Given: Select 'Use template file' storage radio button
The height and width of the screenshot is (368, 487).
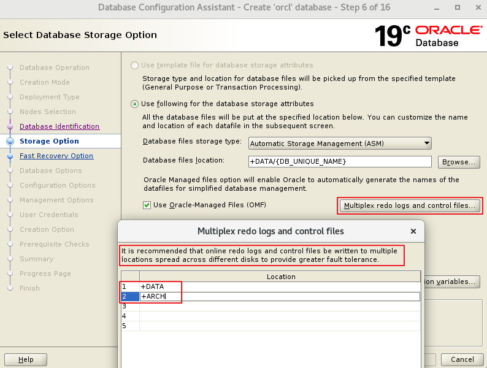Looking at the screenshot, I should pyautogui.click(x=135, y=65).
